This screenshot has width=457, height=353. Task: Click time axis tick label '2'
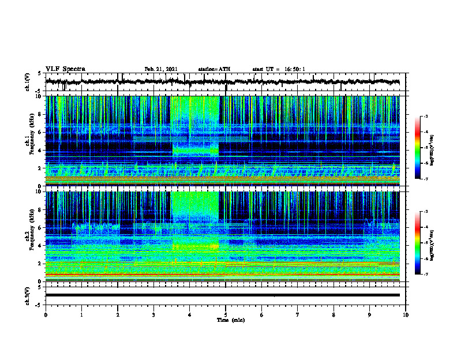[118, 315]
